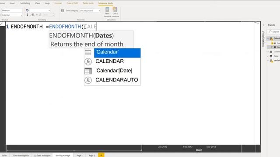
Task: Tick the Date field checkbox under Calendar
Action: 272,43
